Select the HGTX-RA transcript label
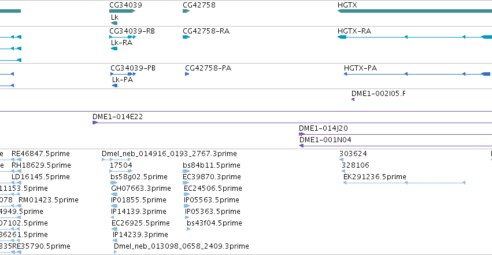This screenshot has height=255, width=492. click(354, 31)
